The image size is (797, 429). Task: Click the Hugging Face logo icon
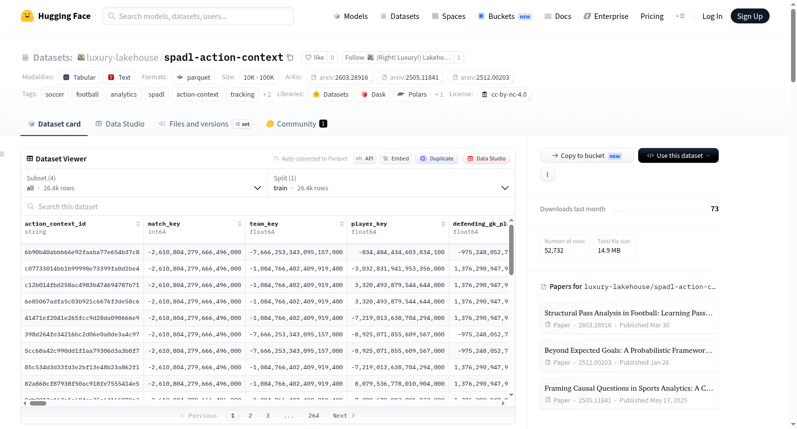point(27,16)
